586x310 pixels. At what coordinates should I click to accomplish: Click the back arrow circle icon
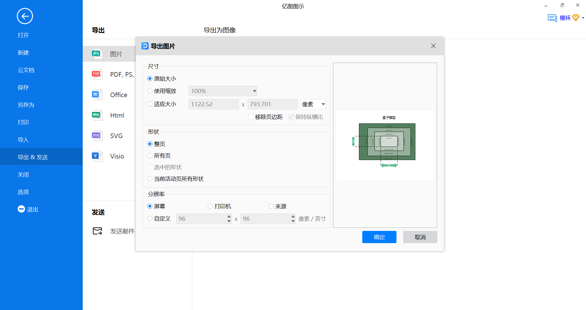point(25,16)
